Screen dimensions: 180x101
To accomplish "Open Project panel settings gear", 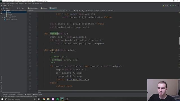I will (x=23, y=8).
